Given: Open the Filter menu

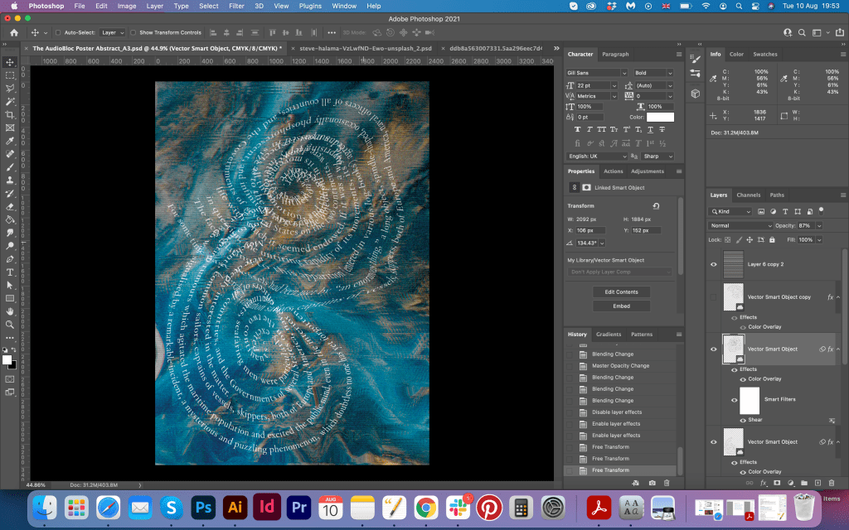Looking at the screenshot, I should [236, 6].
